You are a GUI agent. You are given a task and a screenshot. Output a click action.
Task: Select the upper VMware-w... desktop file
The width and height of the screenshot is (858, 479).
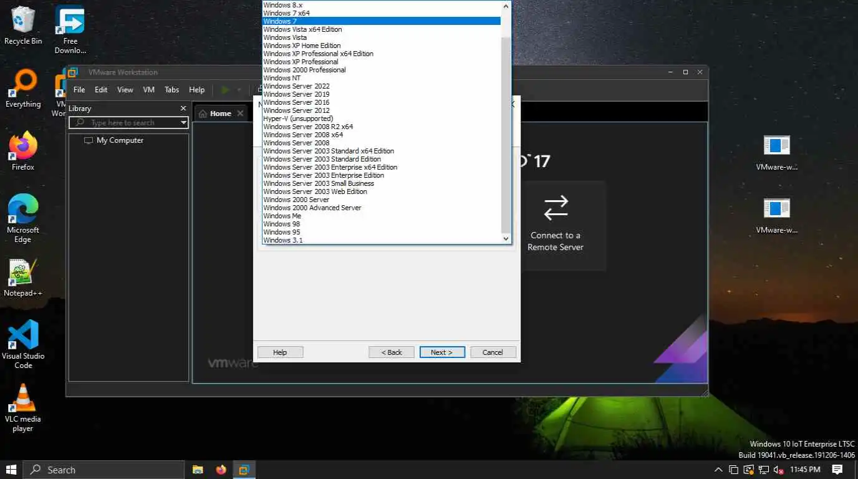coord(776,153)
